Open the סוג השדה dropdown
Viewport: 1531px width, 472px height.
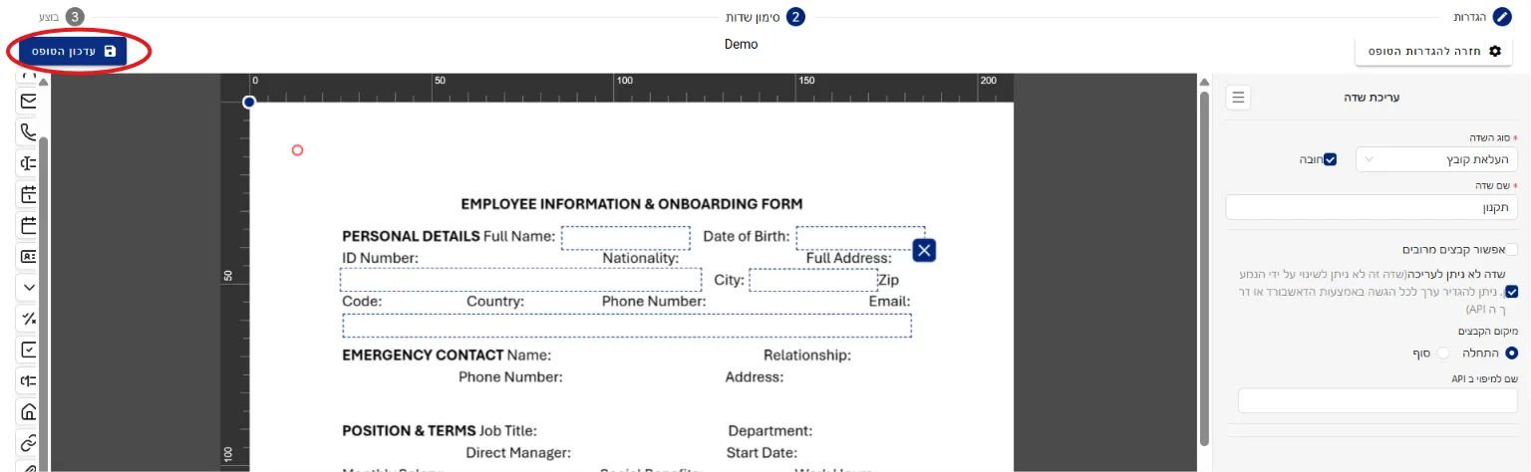pos(1436,159)
